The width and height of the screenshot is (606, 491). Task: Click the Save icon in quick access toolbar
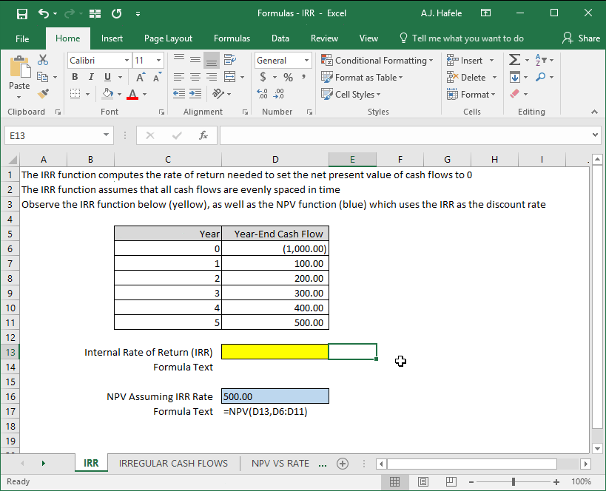(22, 14)
